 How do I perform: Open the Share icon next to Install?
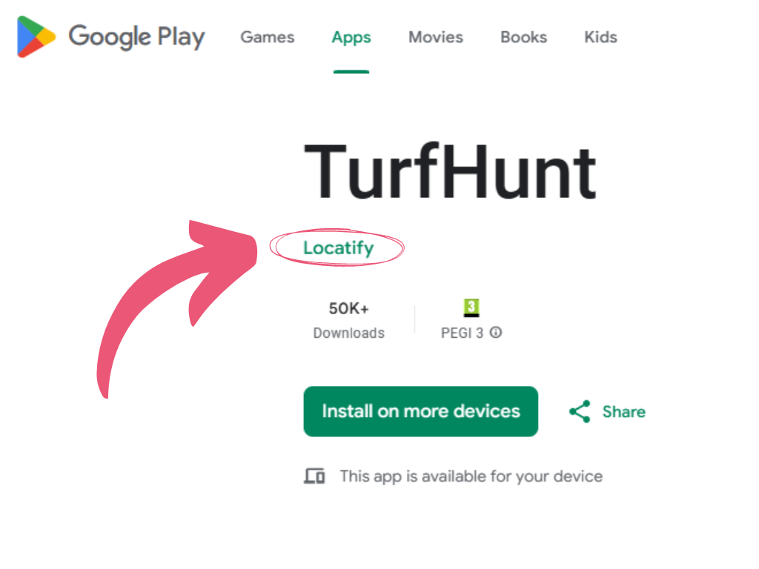[579, 411]
